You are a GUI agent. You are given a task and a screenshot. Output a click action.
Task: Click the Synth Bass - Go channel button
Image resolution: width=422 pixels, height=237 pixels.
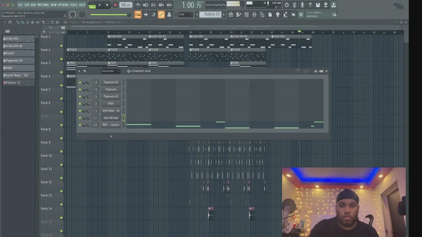(x=111, y=111)
